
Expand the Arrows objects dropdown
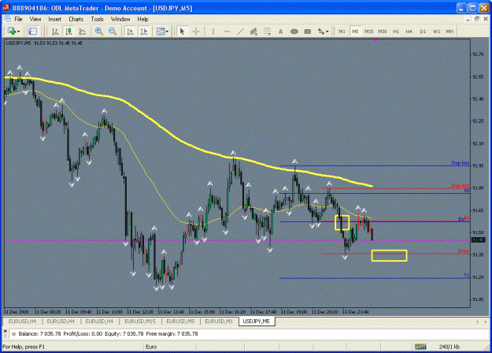pyautogui.click(x=327, y=32)
